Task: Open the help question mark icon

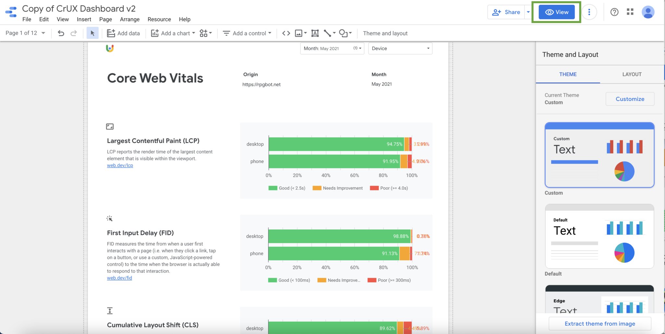Action: 614,12
